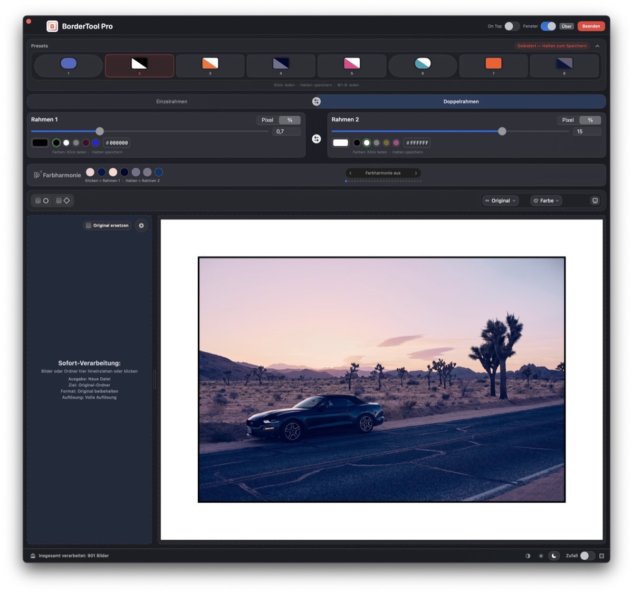Click the FFFFFF hex input for Rahmen 2
Viewport: 633px width, 593px height.
[417, 142]
